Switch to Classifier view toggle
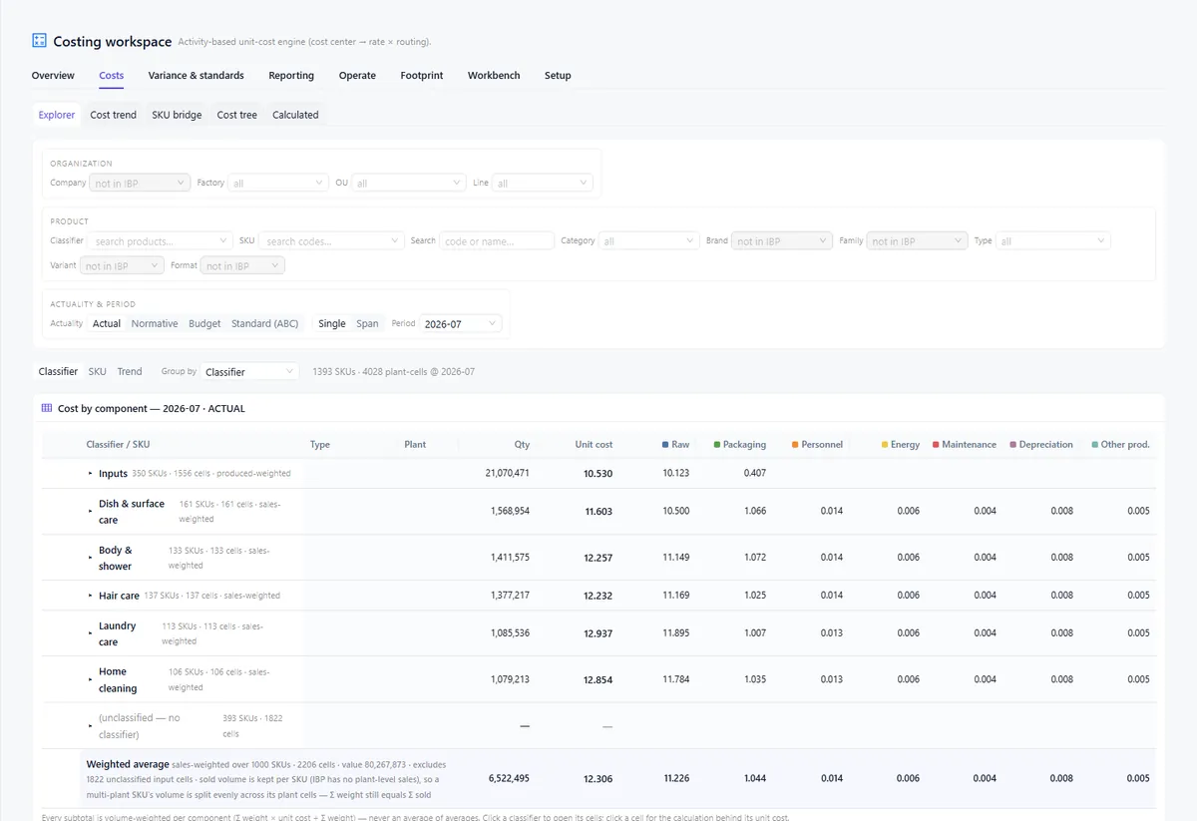This screenshot has width=1197, height=821. point(58,372)
